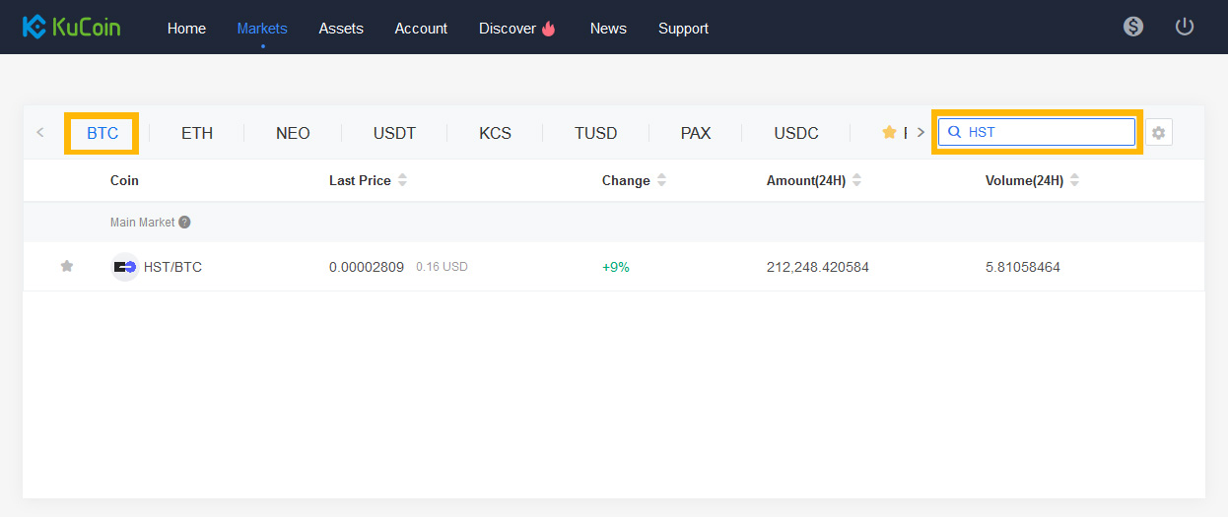Image resolution: width=1228 pixels, height=517 pixels.
Task: Open the market settings gear icon
Action: [1159, 132]
